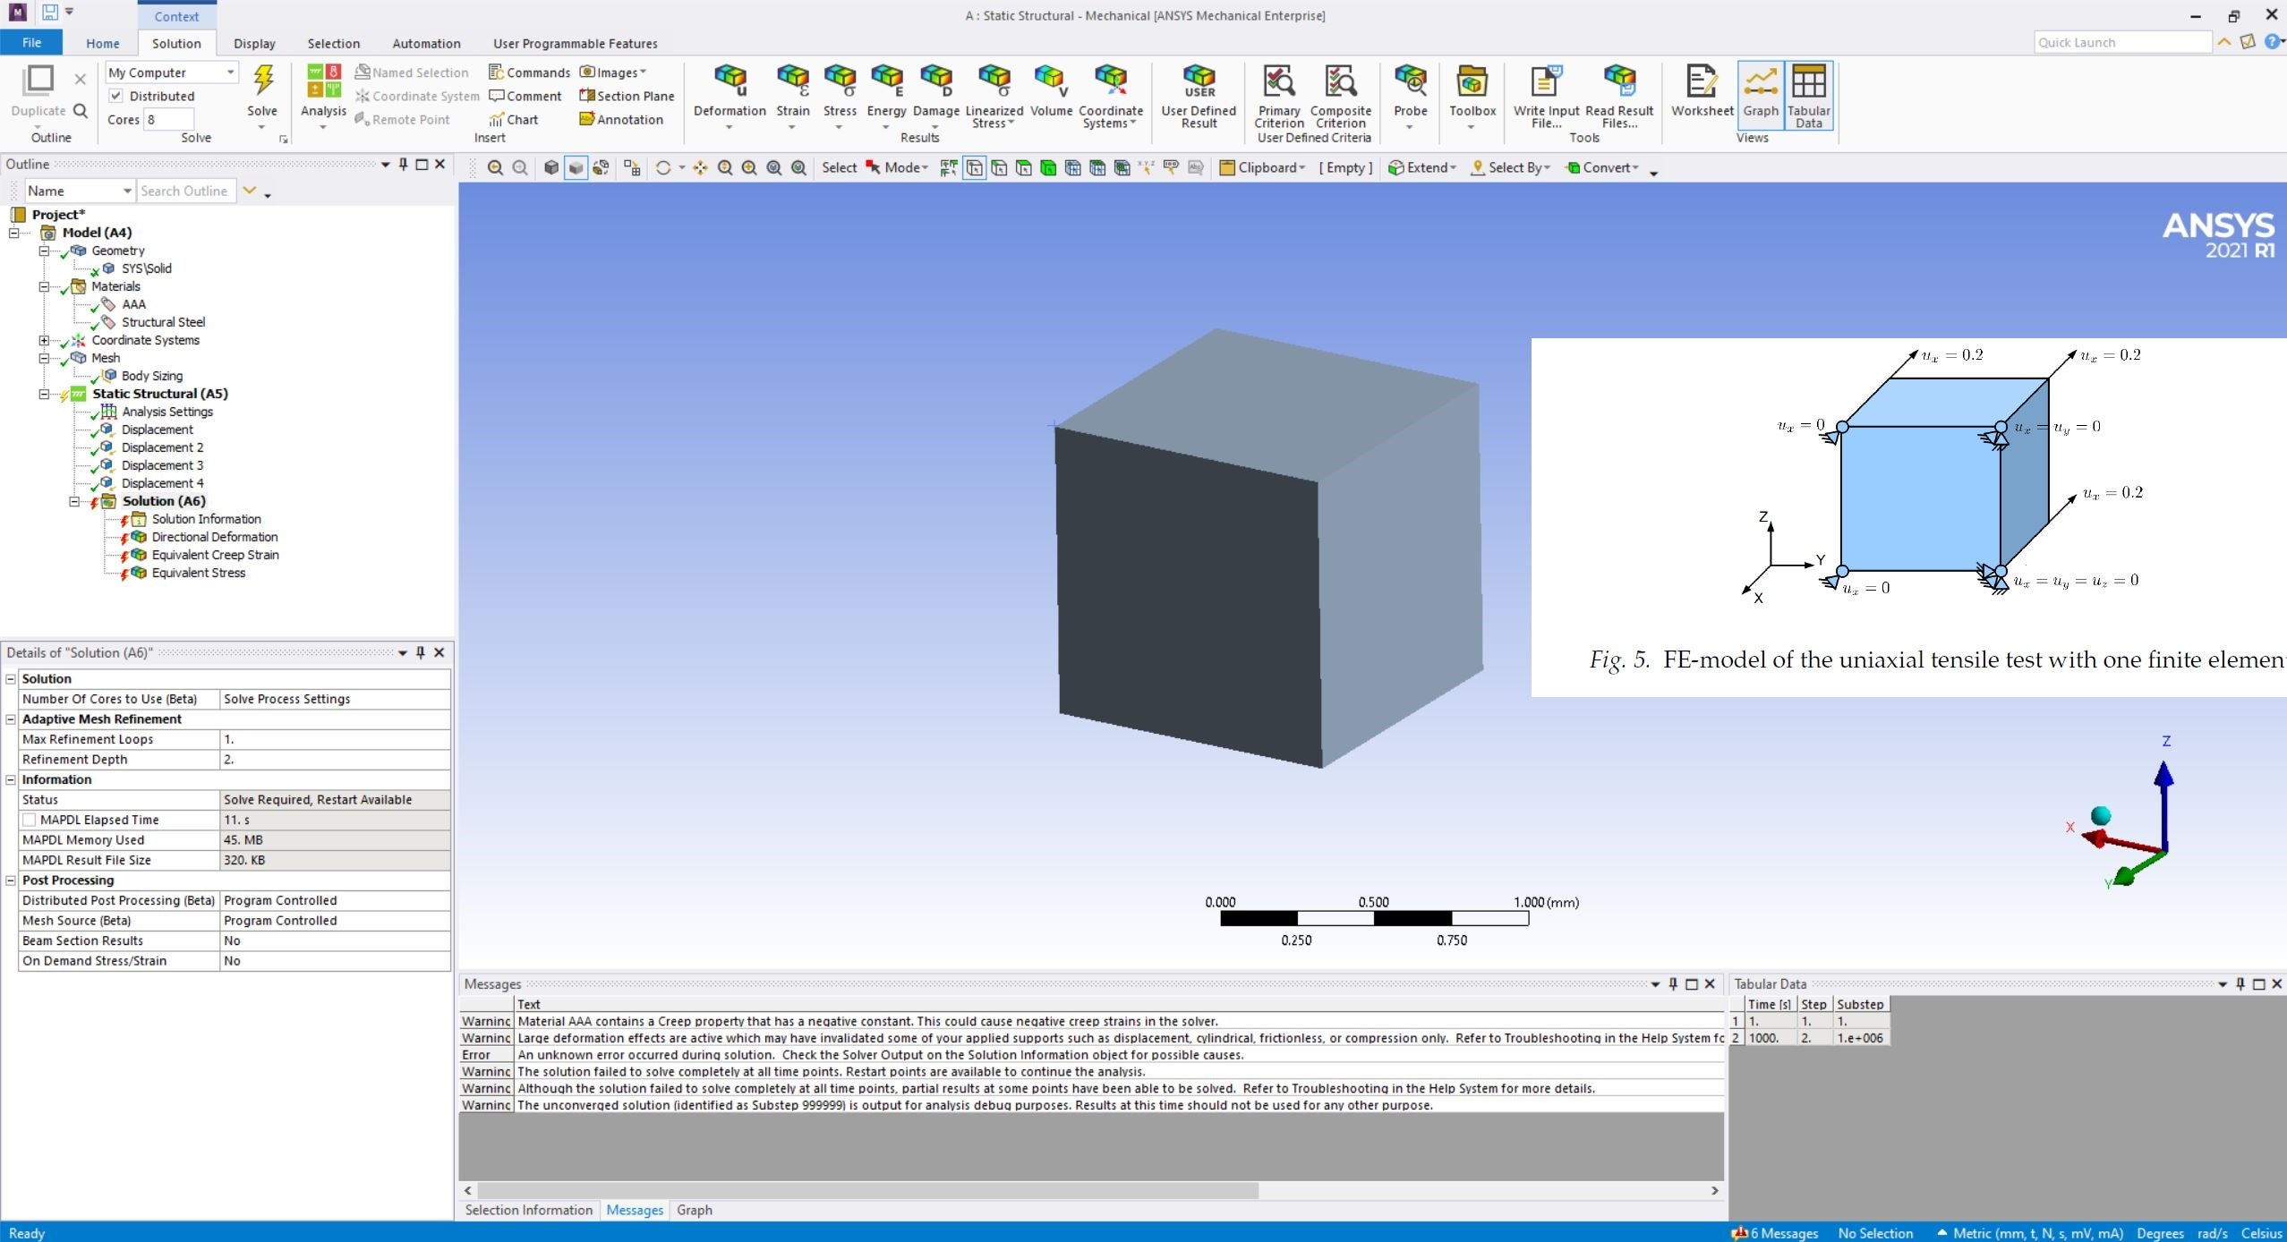2287x1242 pixels.
Task: Collapse the Solution (A6) tree node
Action: 74,501
